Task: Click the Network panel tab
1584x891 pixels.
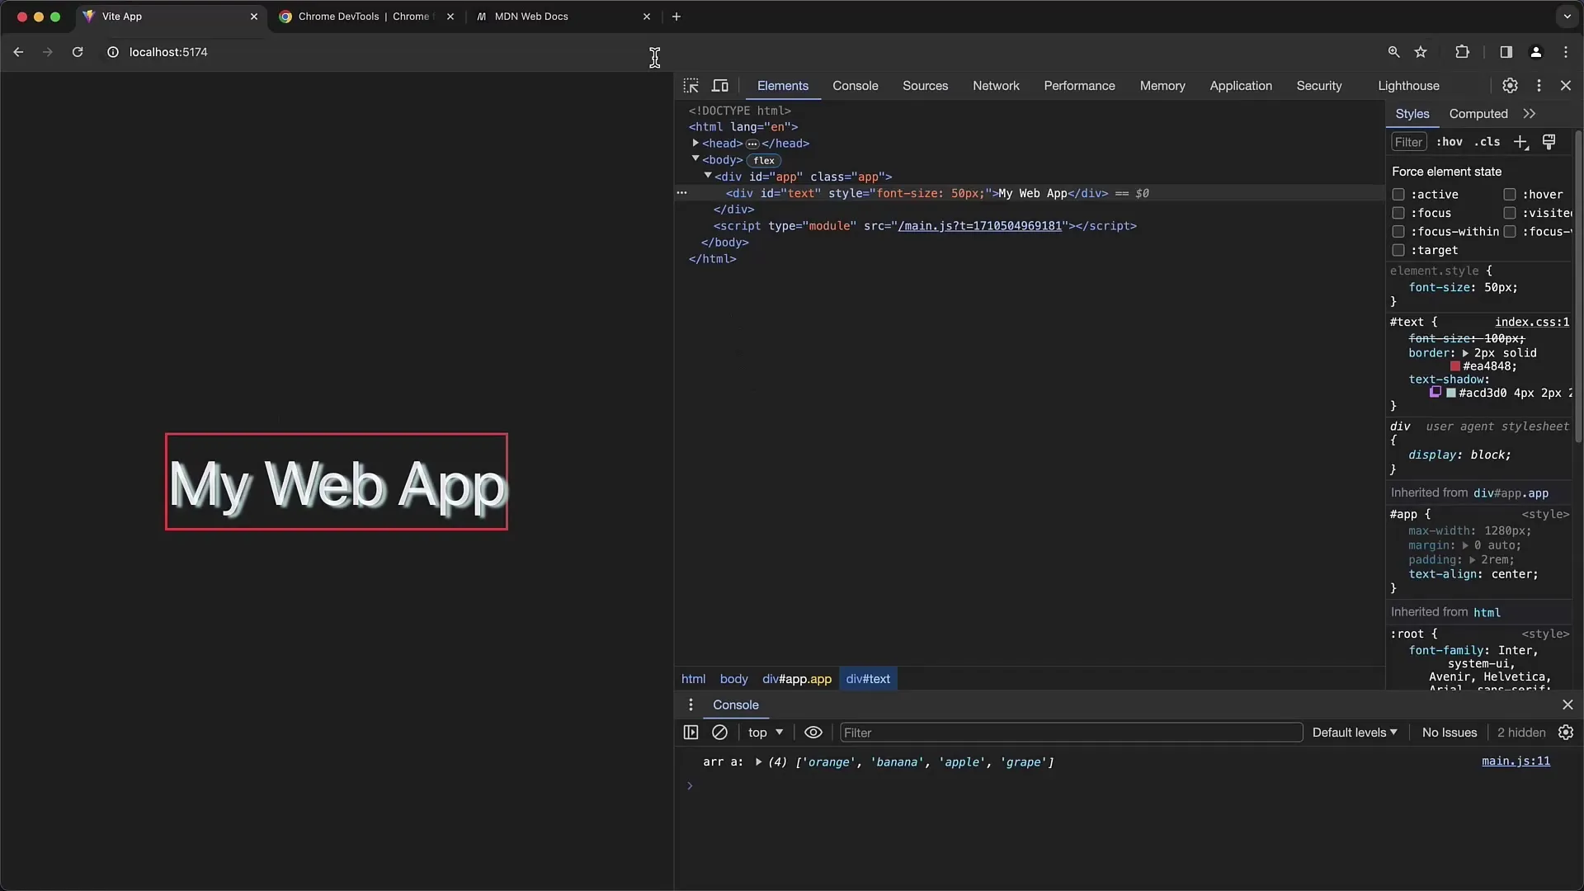Action: pyautogui.click(x=994, y=85)
